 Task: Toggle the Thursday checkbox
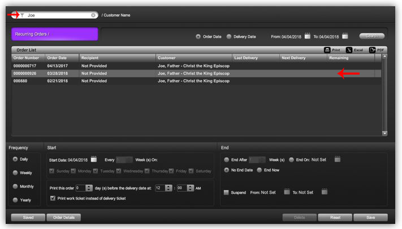[x=147, y=171]
